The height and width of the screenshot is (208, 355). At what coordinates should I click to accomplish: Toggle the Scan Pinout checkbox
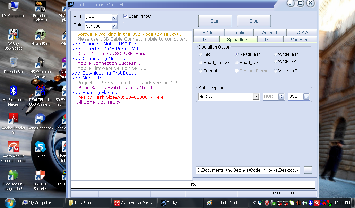click(x=125, y=16)
